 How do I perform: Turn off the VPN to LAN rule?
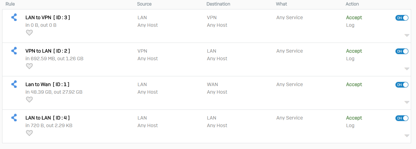(402, 51)
